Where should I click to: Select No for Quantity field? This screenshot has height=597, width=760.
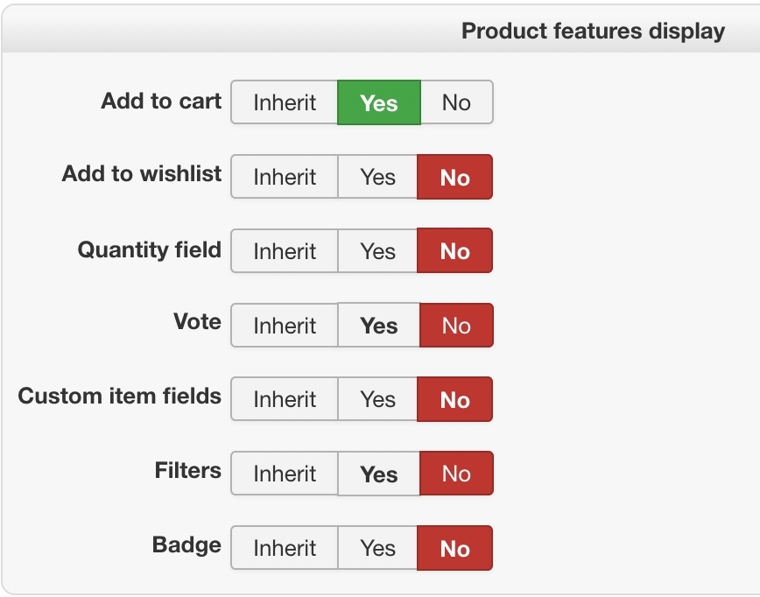click(x=454, y=251)
